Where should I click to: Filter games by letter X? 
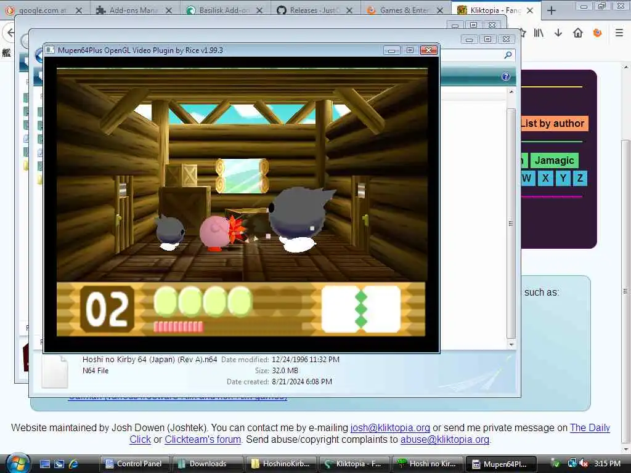click(545, 178)
